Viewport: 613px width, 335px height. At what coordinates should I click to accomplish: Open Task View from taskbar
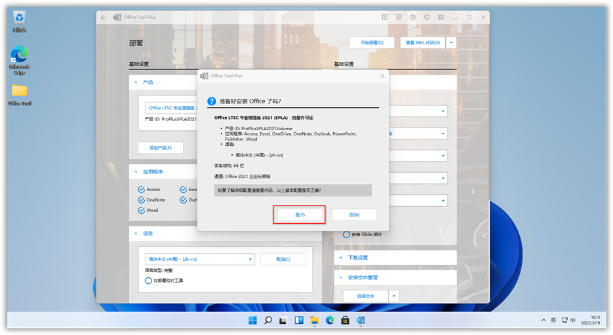pyautogui.click(x=283, y=321)
